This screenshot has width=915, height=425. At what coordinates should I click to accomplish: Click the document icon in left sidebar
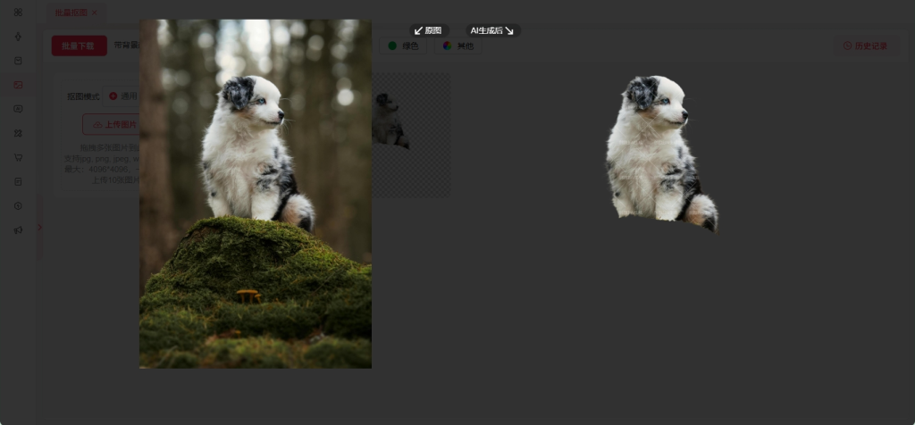coord(18,181)
